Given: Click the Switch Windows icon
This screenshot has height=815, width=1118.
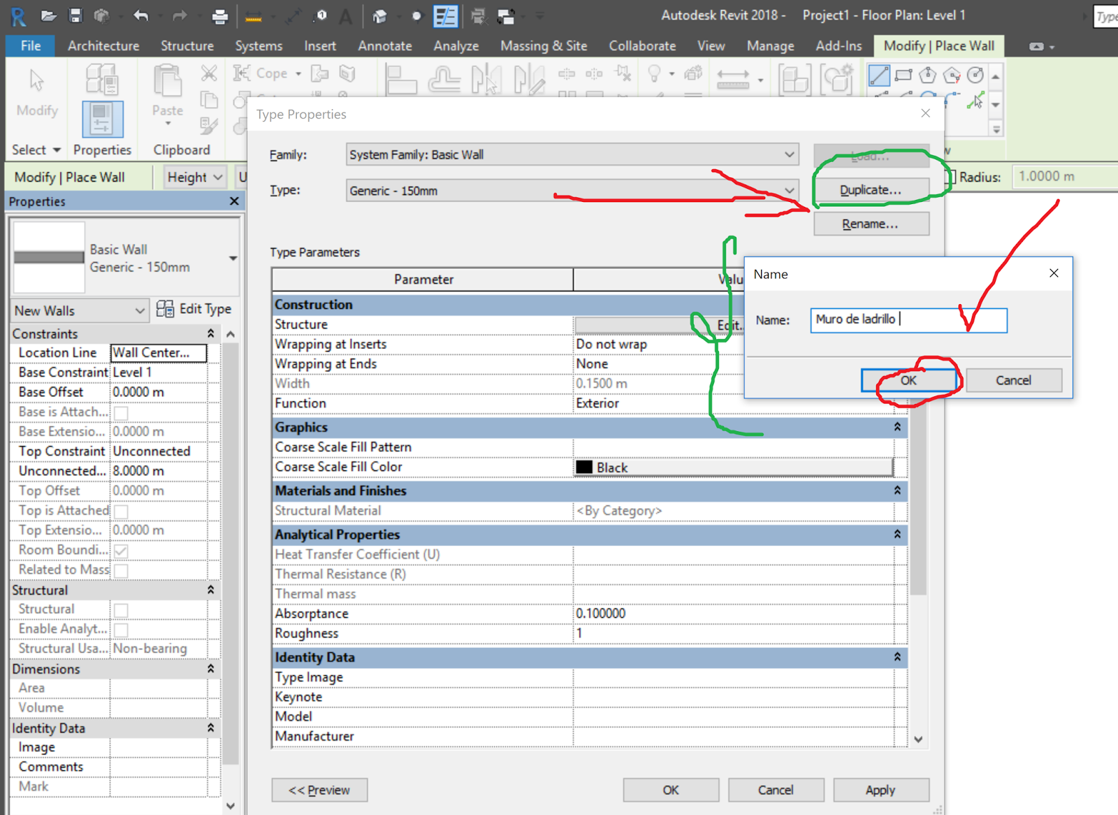Looking at the screenshot, I should click(506, 16).
